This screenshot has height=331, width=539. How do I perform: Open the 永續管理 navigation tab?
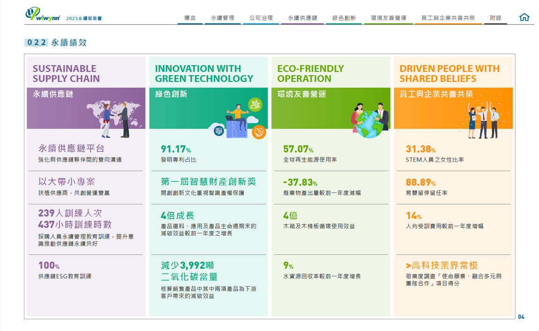tap(222, 18)
